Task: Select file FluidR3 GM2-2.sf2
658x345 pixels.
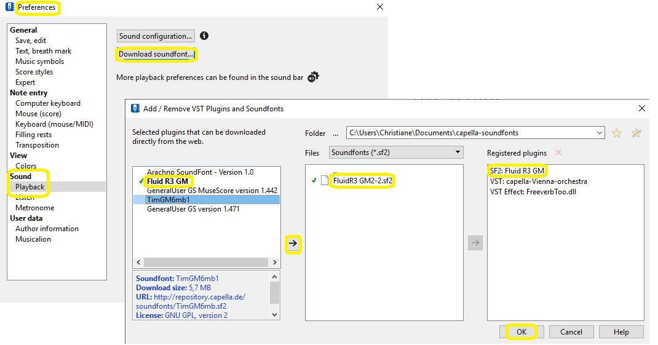Action: pos(363,181)
